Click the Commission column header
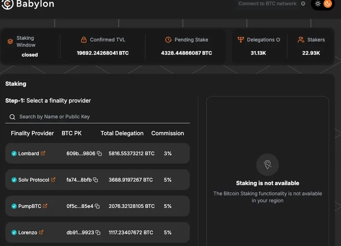 pos(167,133)
